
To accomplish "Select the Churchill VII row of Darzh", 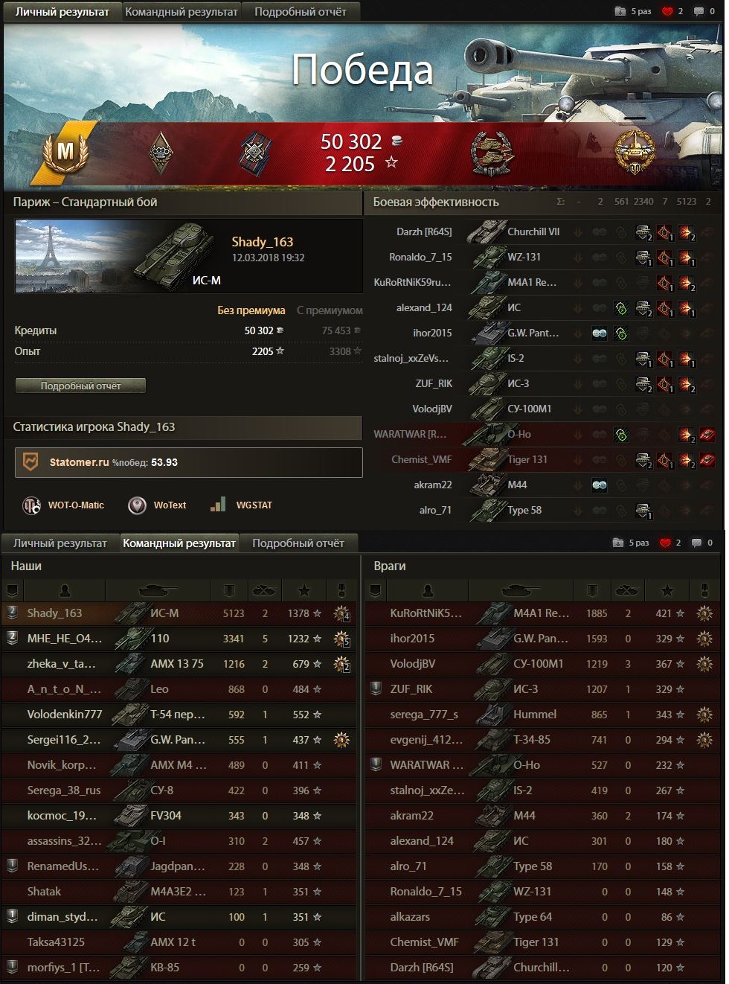I will 543,231.
